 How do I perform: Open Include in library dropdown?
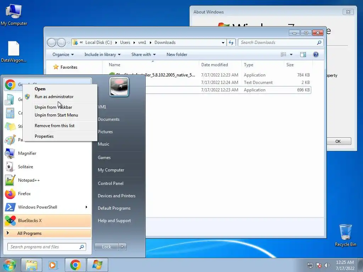point(102,55)
